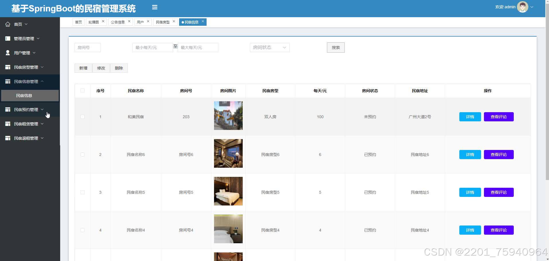The height and width of the screenshot is (261, 549).
Task: Focus the 最大每天/元 price input
Action: point(198,48)
